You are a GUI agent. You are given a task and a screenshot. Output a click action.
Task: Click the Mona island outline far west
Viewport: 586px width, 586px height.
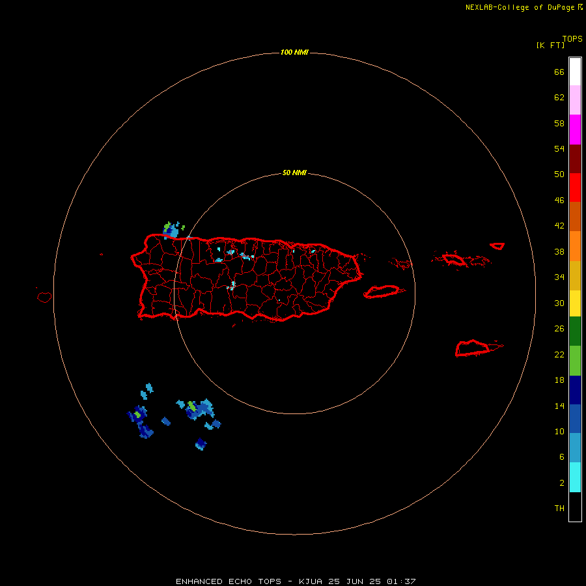point(44,297)
